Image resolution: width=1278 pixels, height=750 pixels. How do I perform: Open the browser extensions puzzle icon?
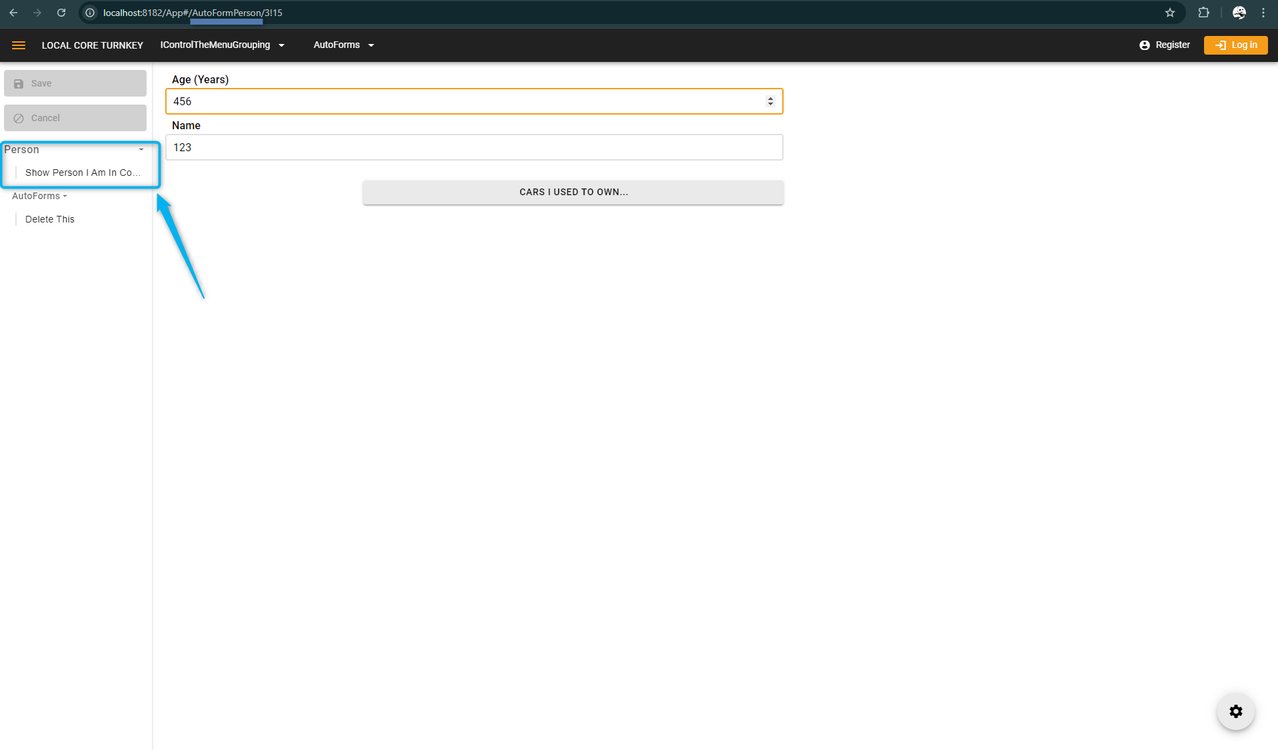pyautogui.click(x=1203, y=13)
